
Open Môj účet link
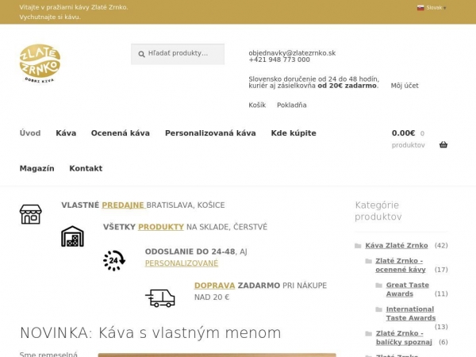point(405,86)
